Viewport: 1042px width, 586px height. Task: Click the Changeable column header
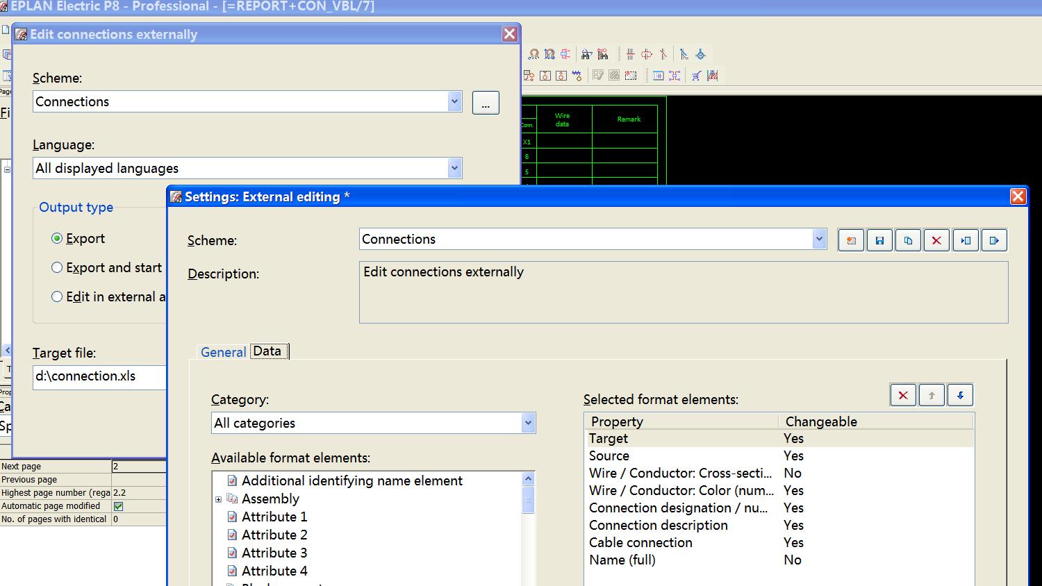875,421
